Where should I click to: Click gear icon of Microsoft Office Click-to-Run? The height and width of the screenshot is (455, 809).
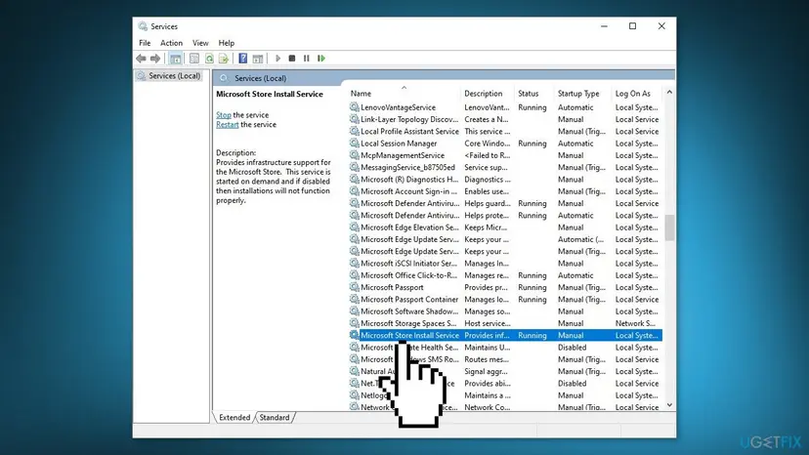[x=354, y=275]
